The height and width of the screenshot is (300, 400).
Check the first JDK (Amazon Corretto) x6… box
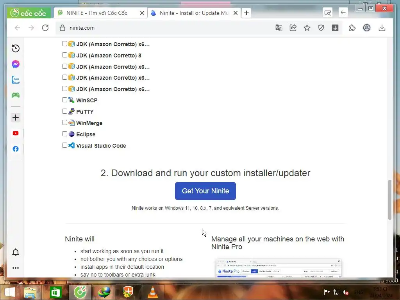pyautogui.click(x=64, y=44)
